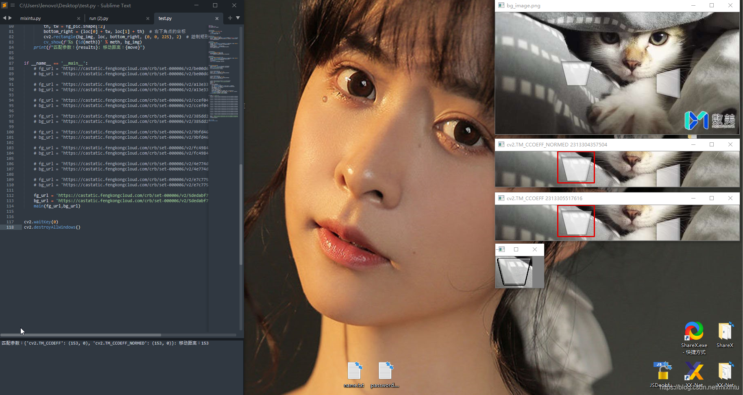Open the tab list dropdown arrow
743x395 pixels.
point(238,18)
